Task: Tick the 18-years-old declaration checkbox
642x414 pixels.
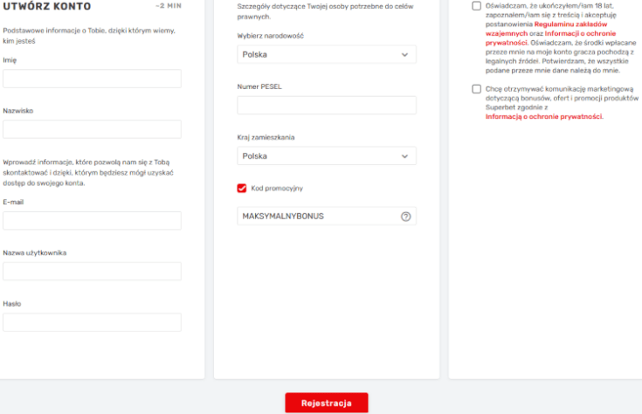Action: [476, 6]
